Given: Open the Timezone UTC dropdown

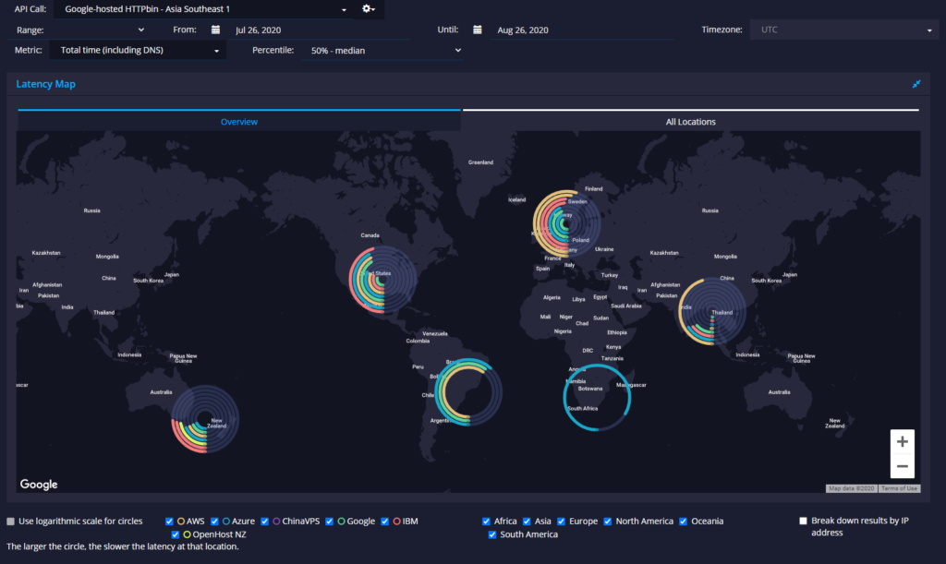Looking at the screenshot, I should [843, 30].
